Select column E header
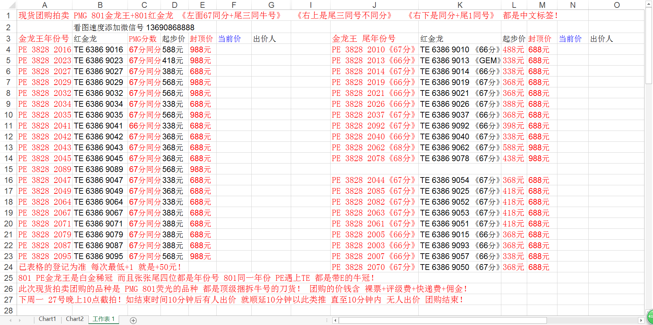The image size is (653, 325). [202, 5]
